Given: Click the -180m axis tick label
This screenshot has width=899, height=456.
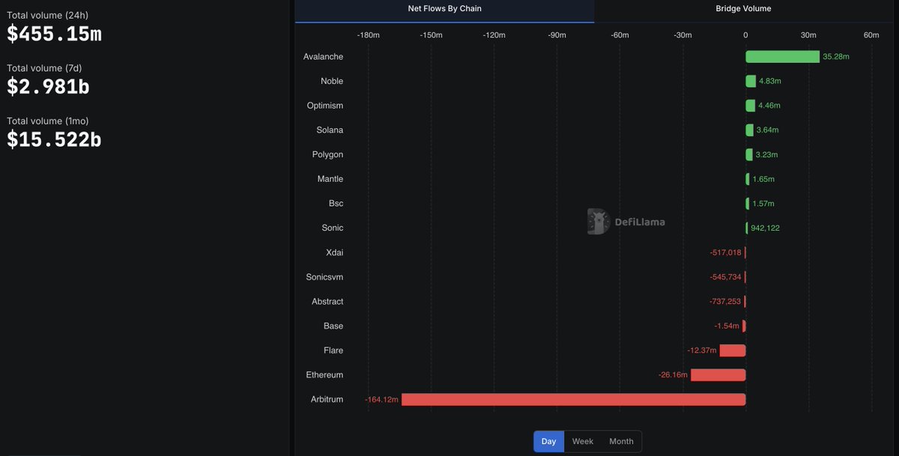Looking at the screenshot, I should tap(368, 35).
